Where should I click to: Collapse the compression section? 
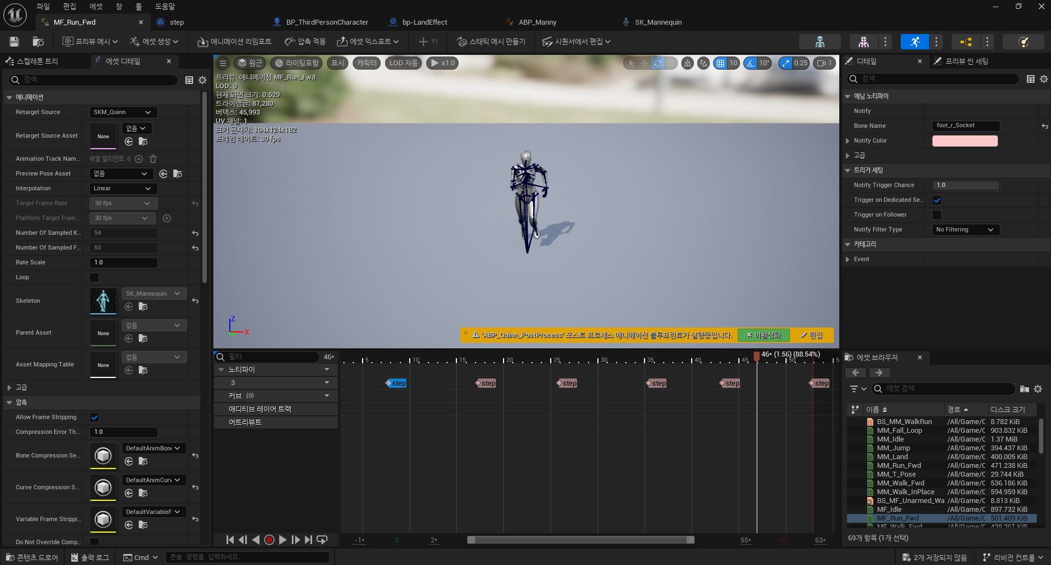point(9,403)
